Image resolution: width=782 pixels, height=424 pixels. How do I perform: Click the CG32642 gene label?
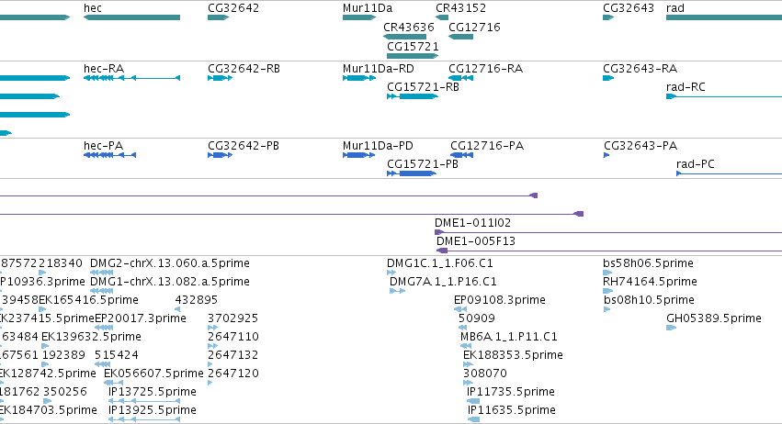click(x=233, y=8)
